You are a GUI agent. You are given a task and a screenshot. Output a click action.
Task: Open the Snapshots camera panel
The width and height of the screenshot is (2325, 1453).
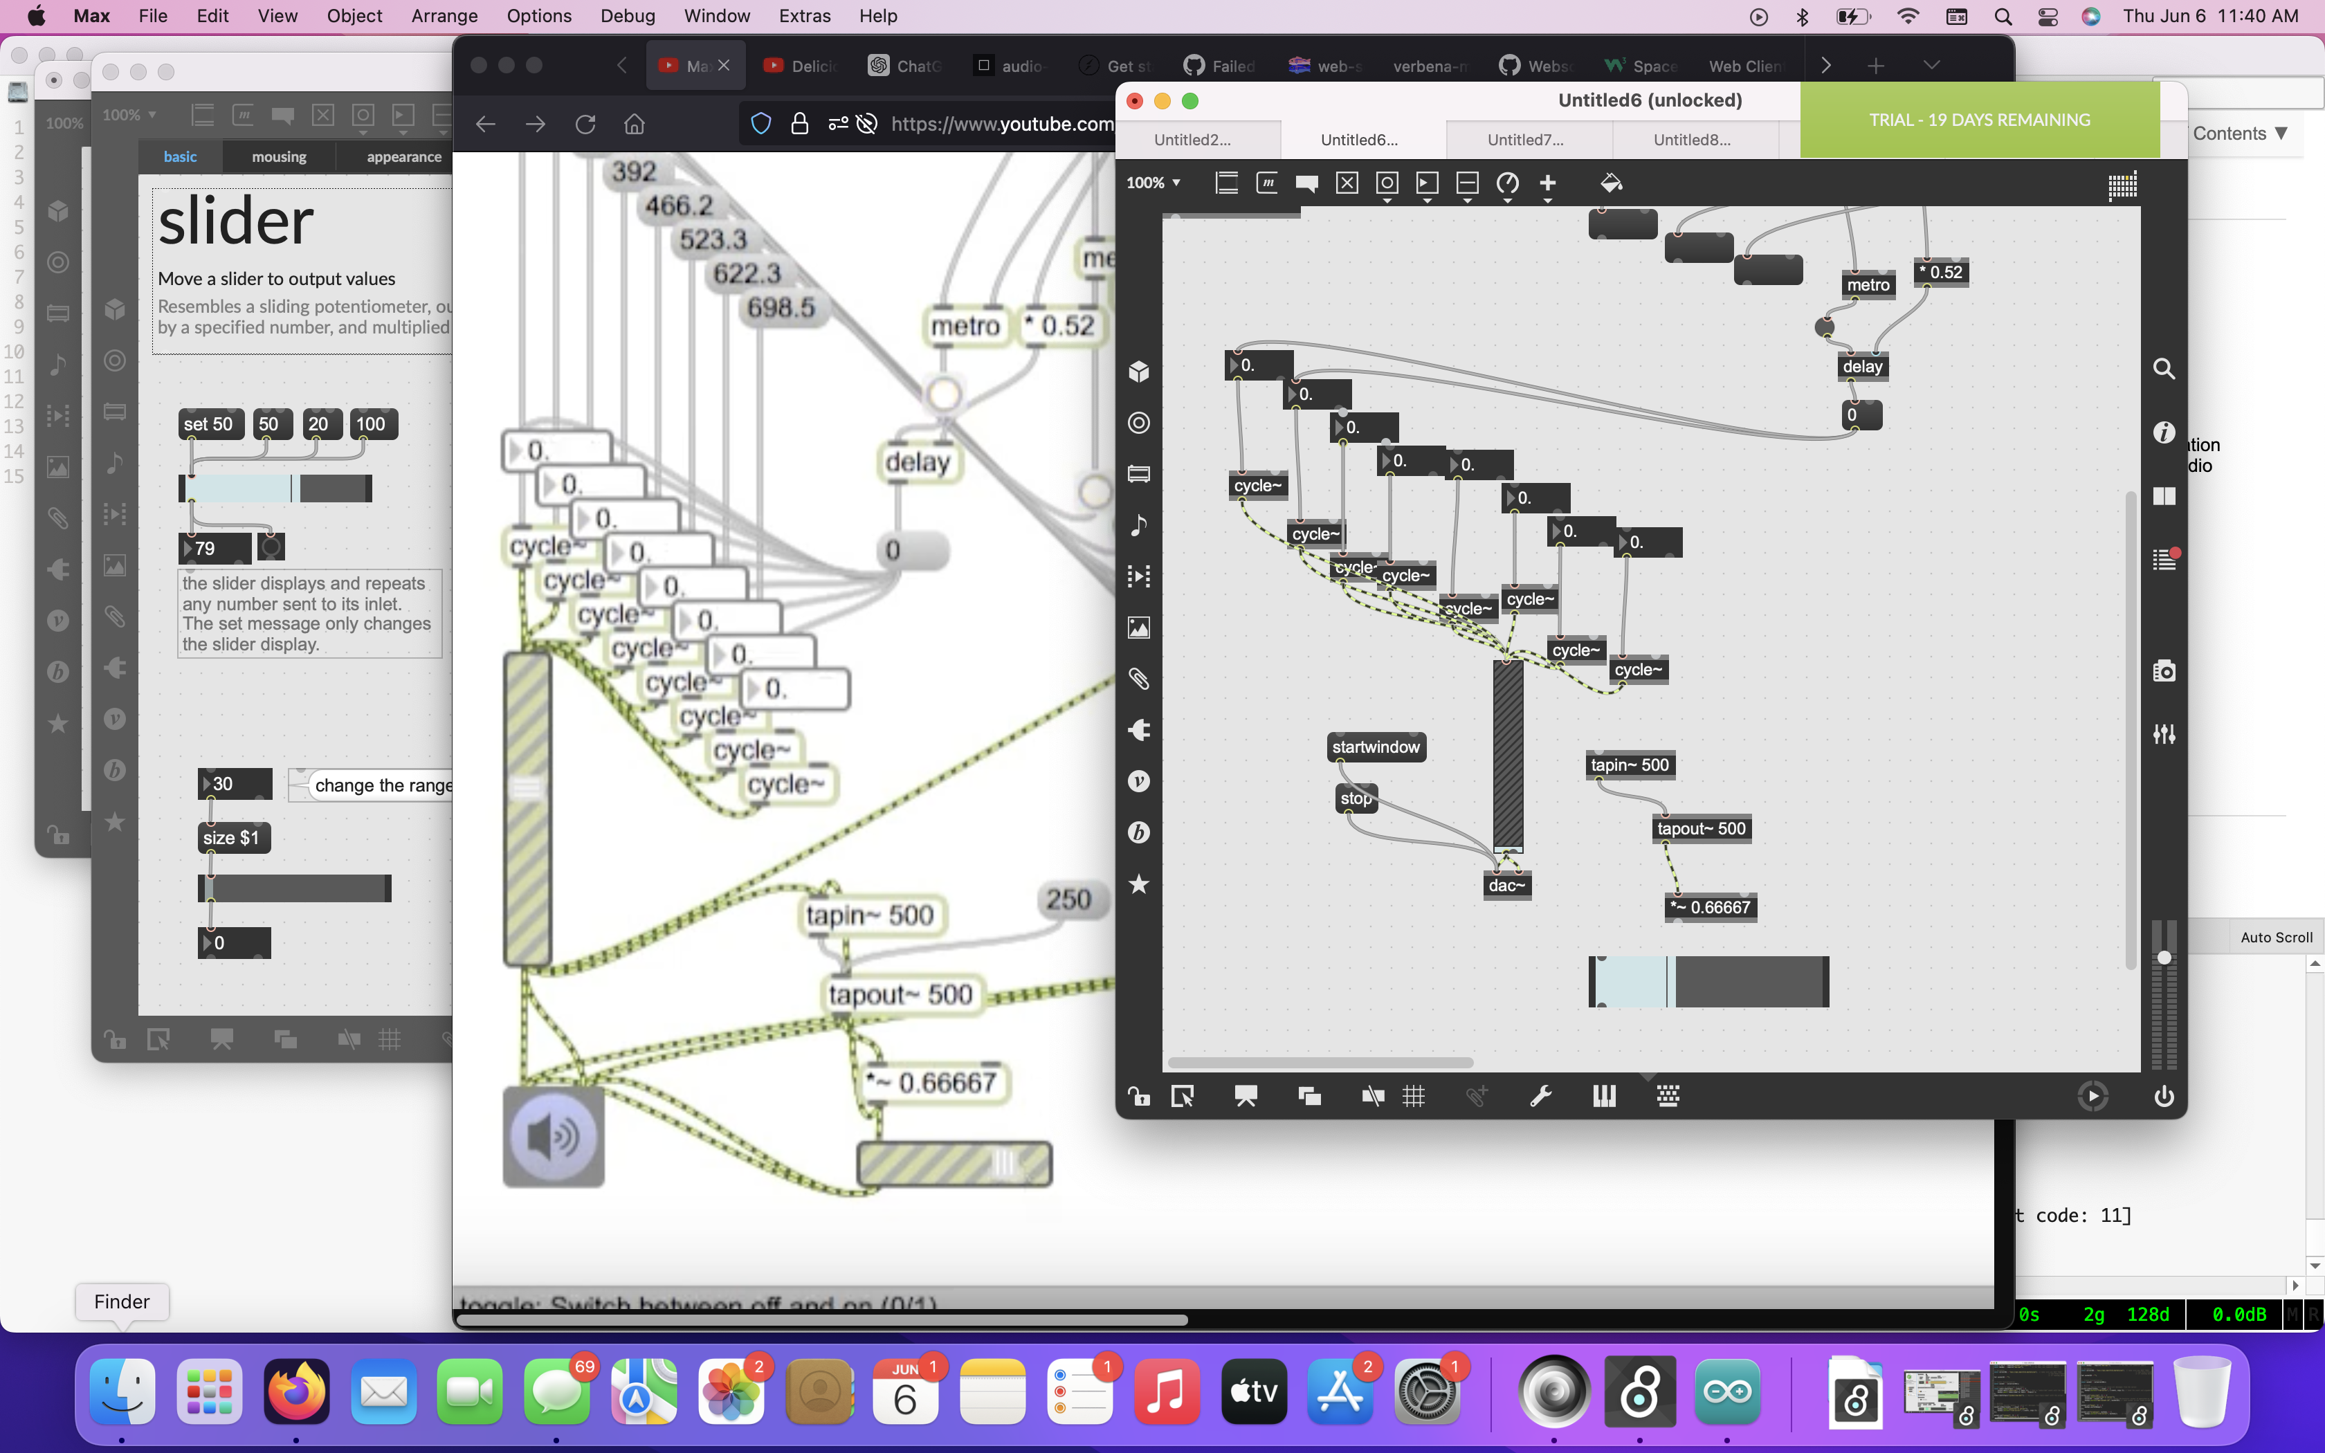pyautogui.click(x=2164, y=670)
